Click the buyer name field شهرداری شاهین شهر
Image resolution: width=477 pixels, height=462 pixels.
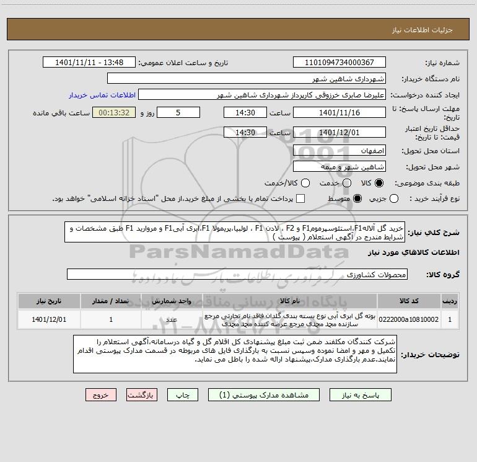coord(247,79)
